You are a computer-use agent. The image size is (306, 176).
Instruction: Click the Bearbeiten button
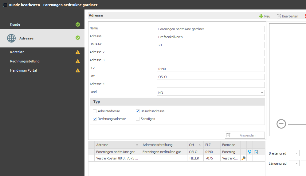288,16
